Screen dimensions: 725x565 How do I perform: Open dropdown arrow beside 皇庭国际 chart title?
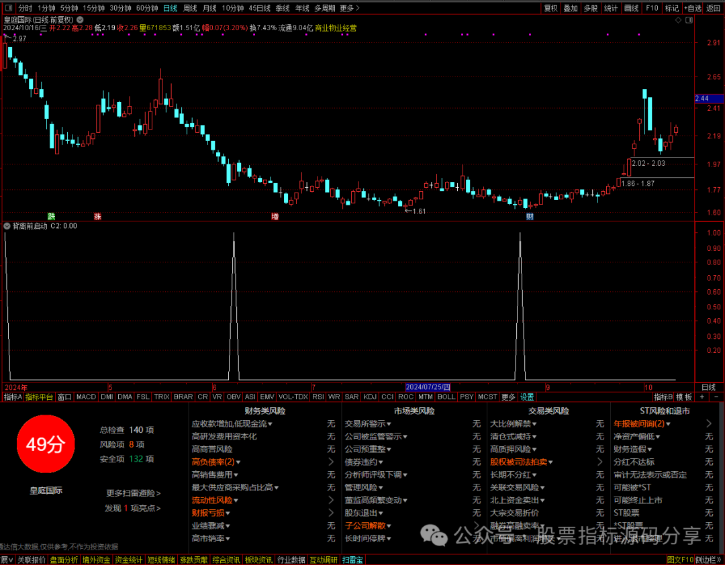coord(80,20)
